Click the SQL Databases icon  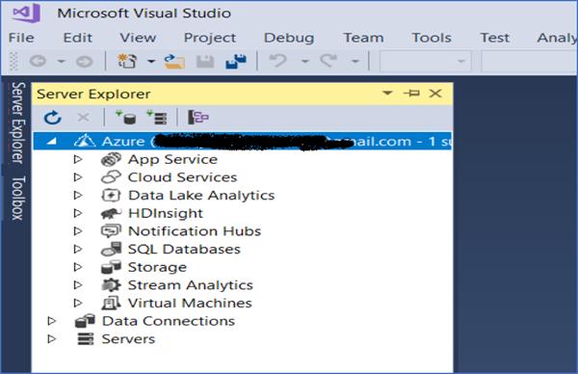tap(111, 249)
